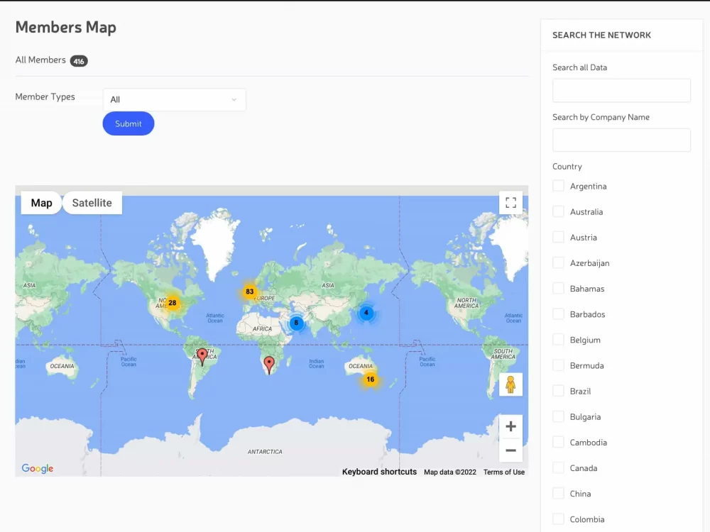Click the blue 8 cluster over Africa
710x532 pixels.
[x=296, y=323]
